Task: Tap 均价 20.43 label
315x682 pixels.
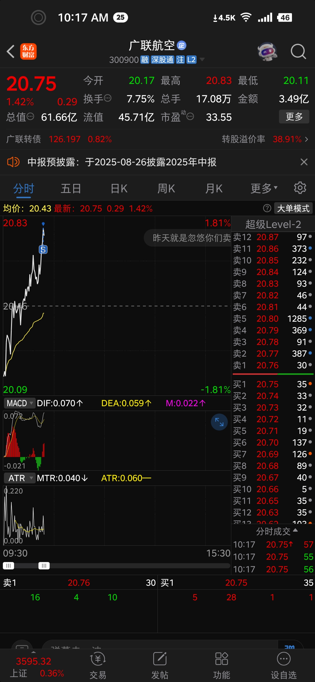Action: click(x=27, y=208)
